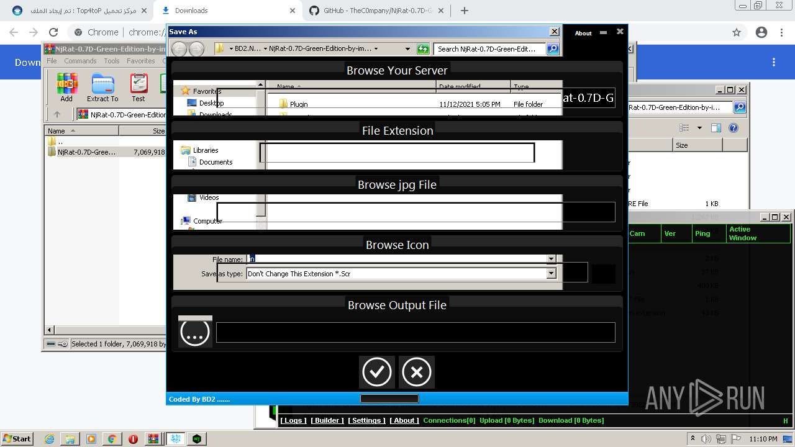Open the WinRAR File menu
The height and width of the screenshot is (447, 795).
tap(52, 61)
